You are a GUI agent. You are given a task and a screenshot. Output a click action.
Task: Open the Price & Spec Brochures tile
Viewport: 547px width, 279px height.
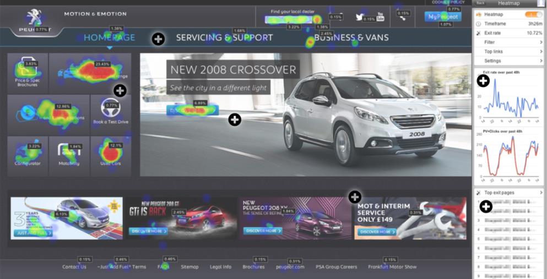click(28, 73)
